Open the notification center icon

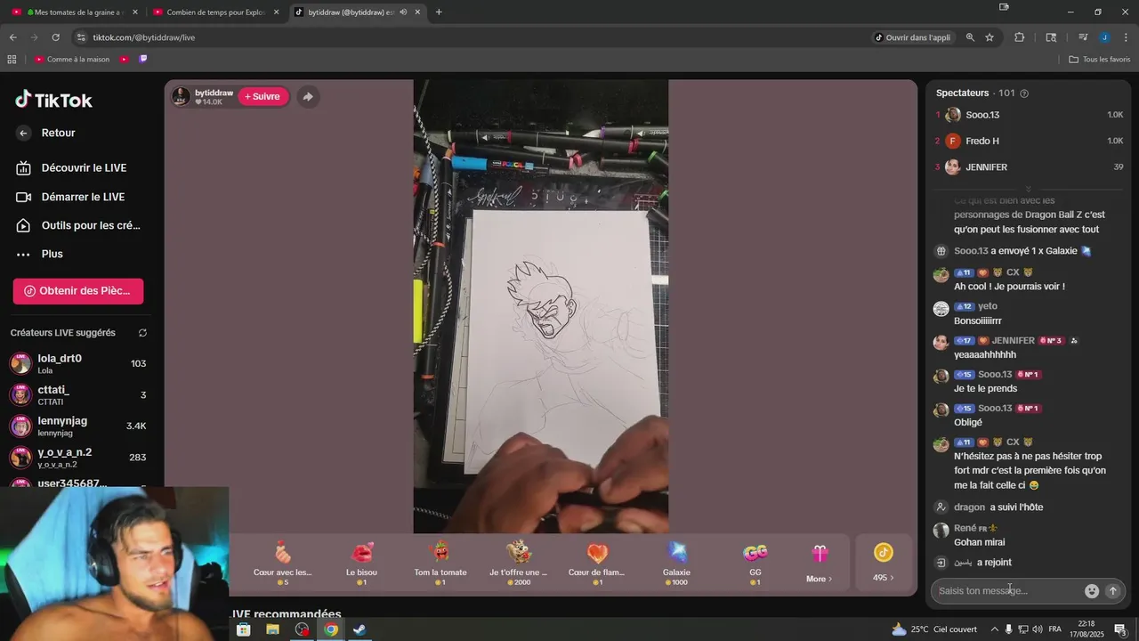pyautogui.click(x=1120, y=629)
